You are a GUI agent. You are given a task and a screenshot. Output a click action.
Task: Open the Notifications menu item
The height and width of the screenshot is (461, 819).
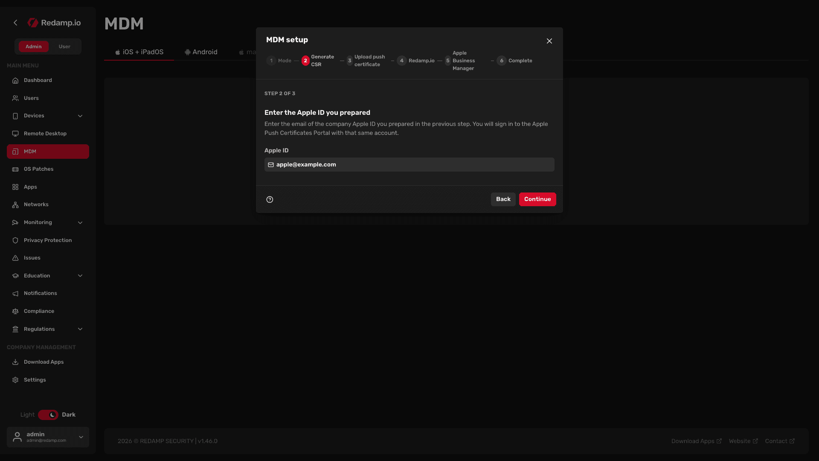(x=48, y=293)
